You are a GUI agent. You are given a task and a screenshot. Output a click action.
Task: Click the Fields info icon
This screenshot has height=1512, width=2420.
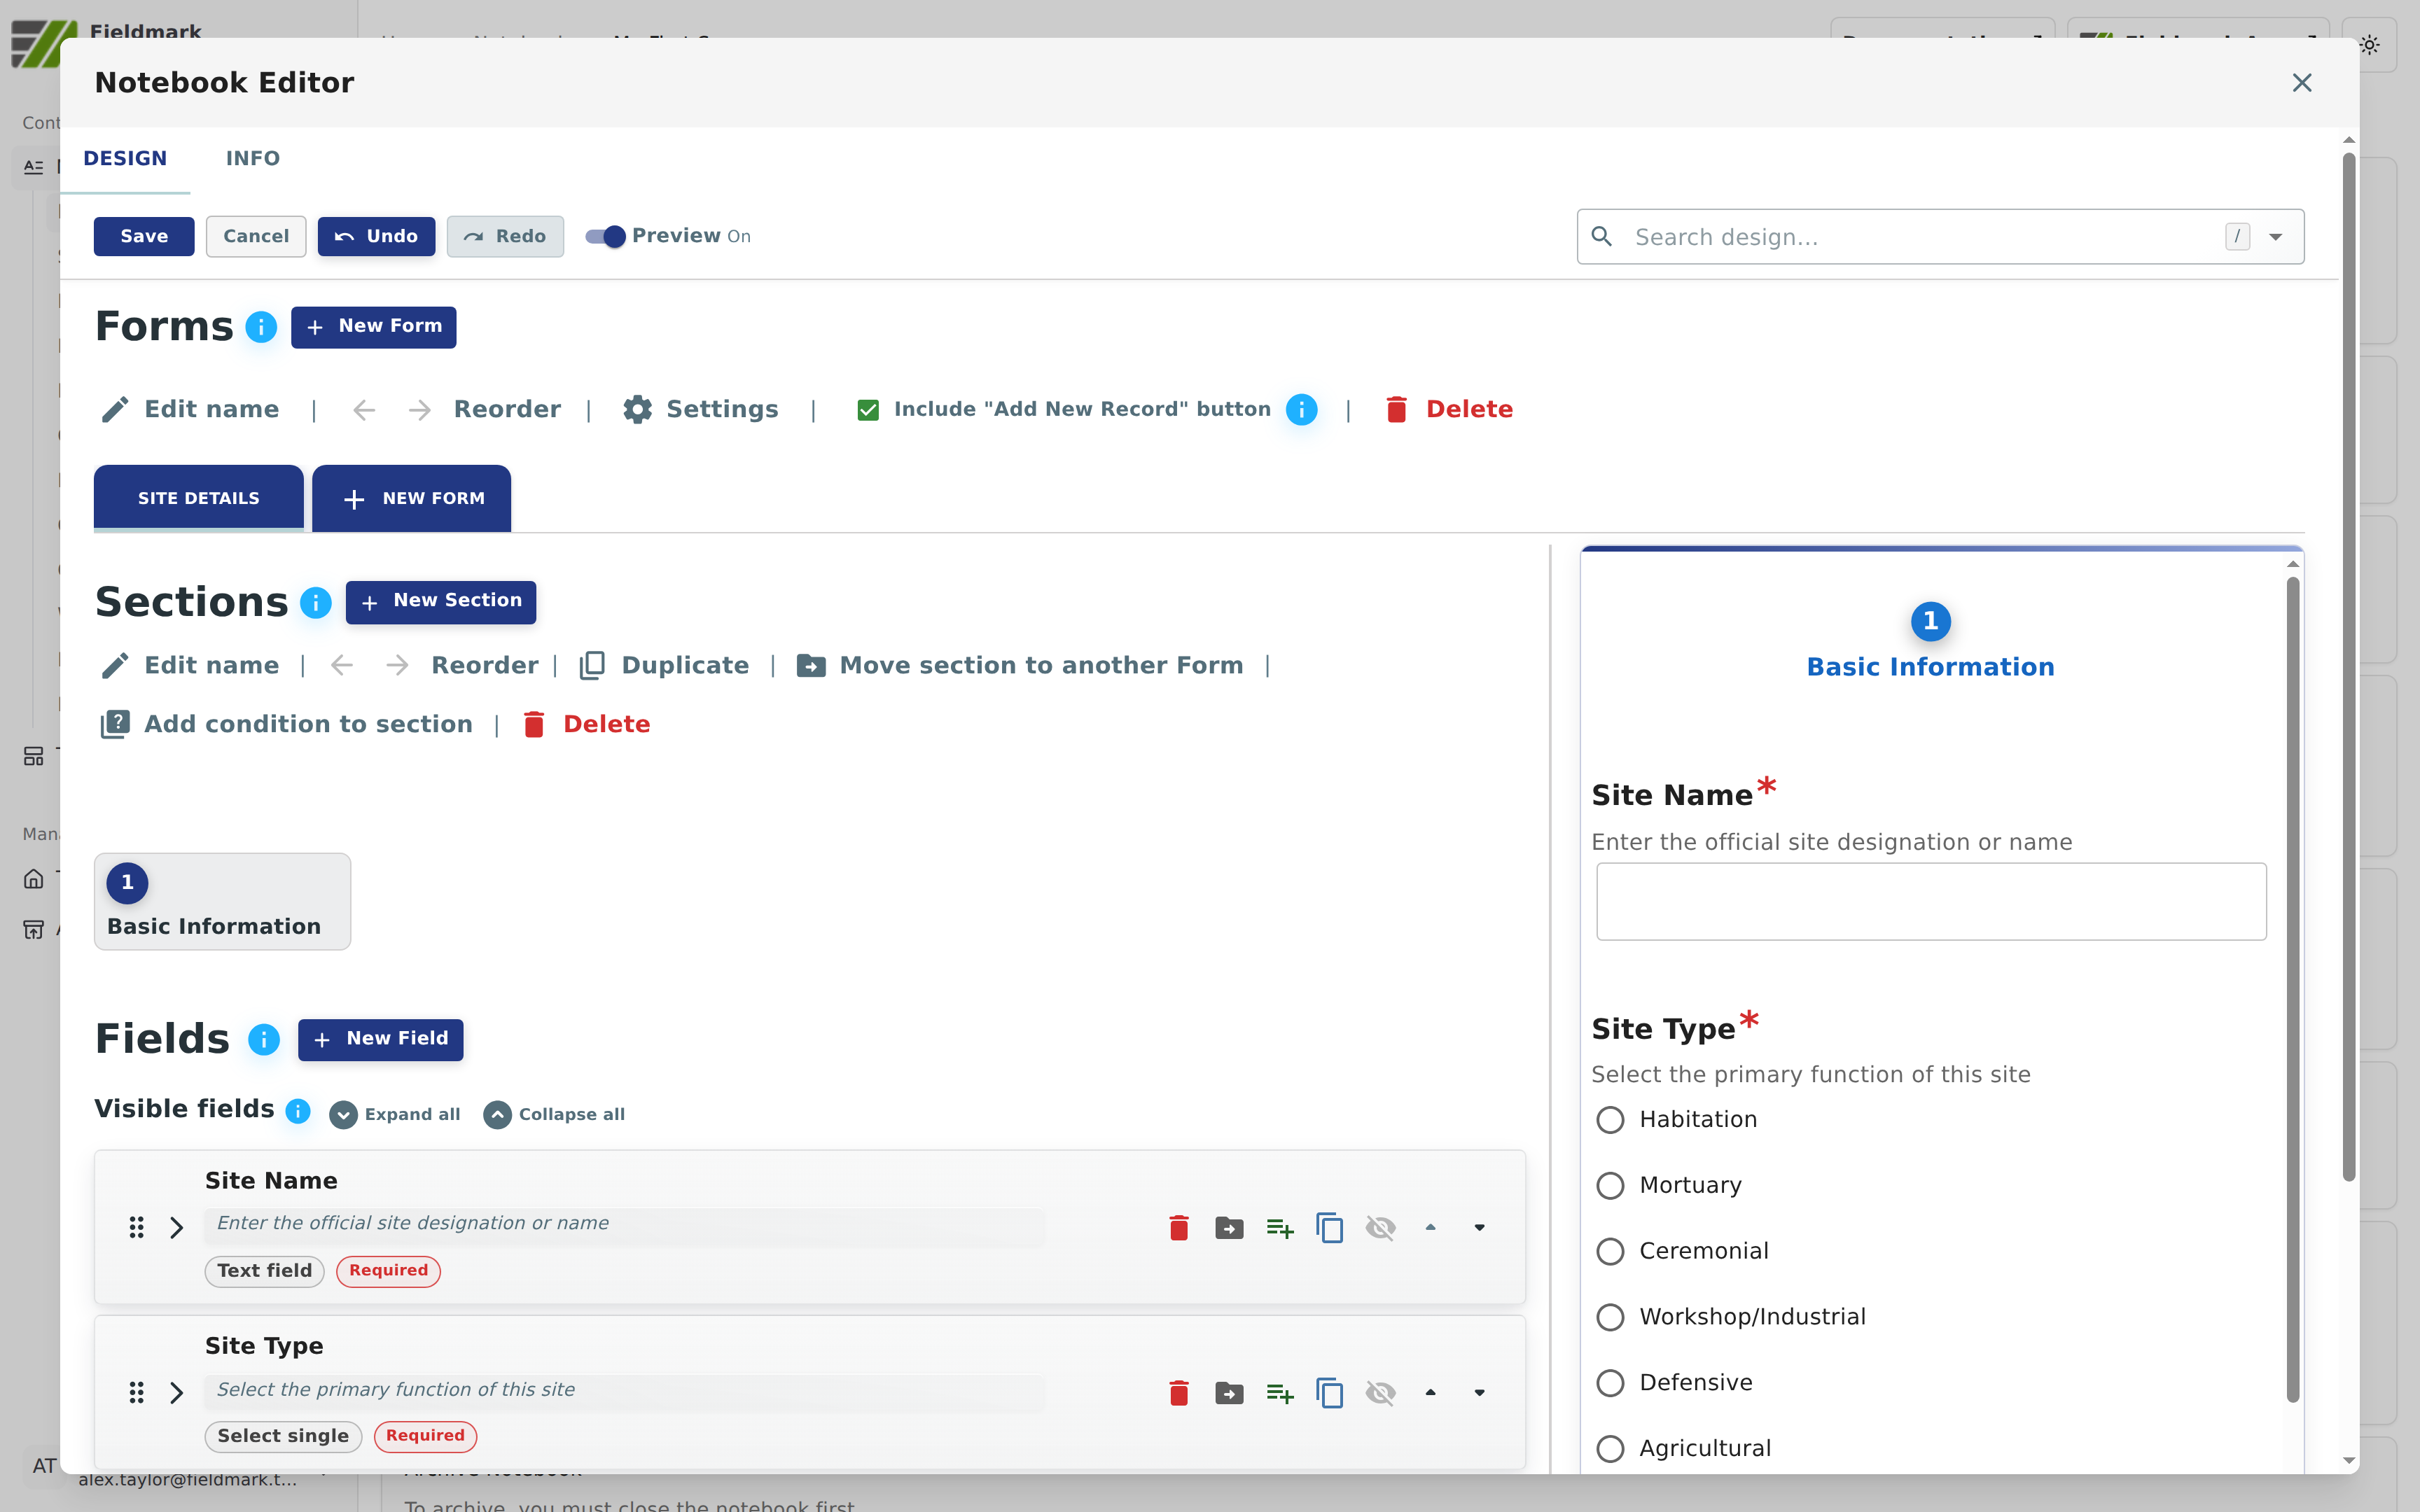264,1040
